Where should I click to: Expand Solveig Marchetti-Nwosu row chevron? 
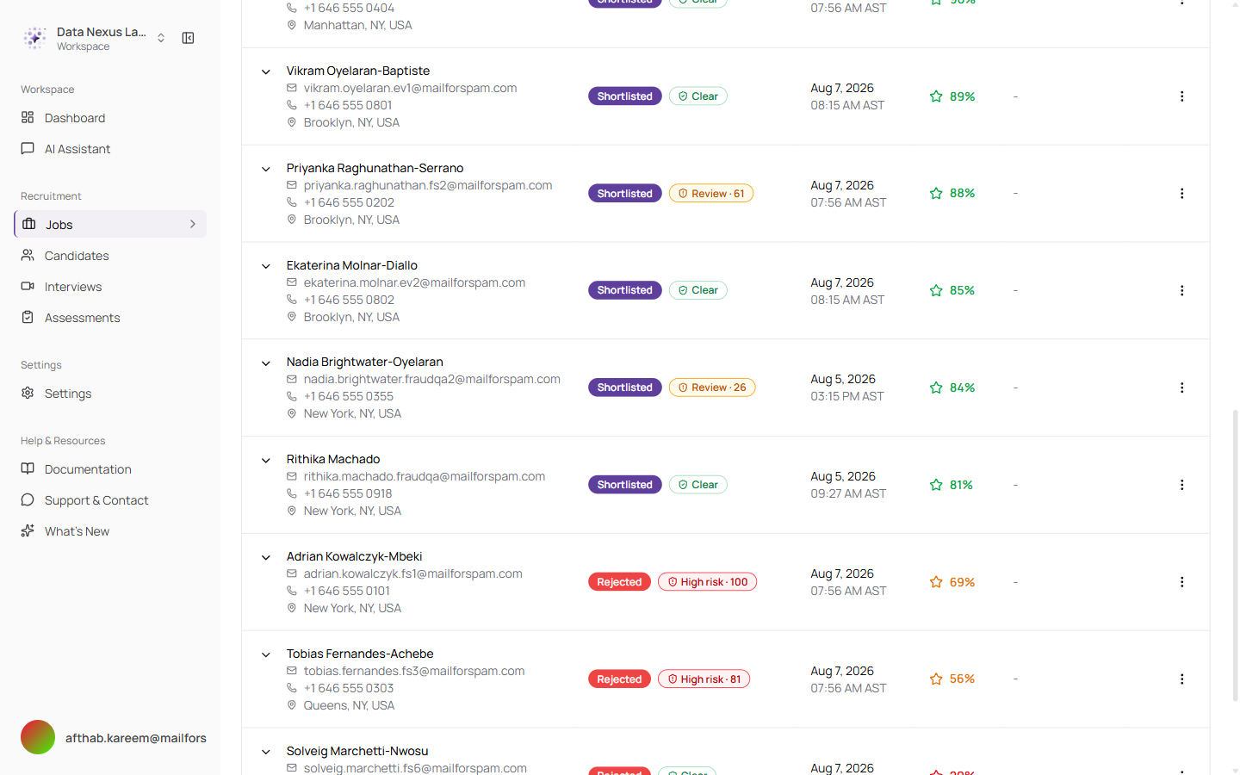(x=266, y=752)
